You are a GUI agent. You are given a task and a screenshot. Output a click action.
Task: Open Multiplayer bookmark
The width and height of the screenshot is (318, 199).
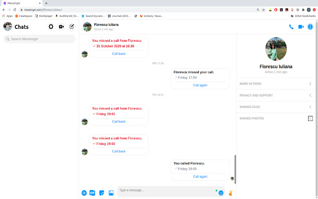point(44,16)
